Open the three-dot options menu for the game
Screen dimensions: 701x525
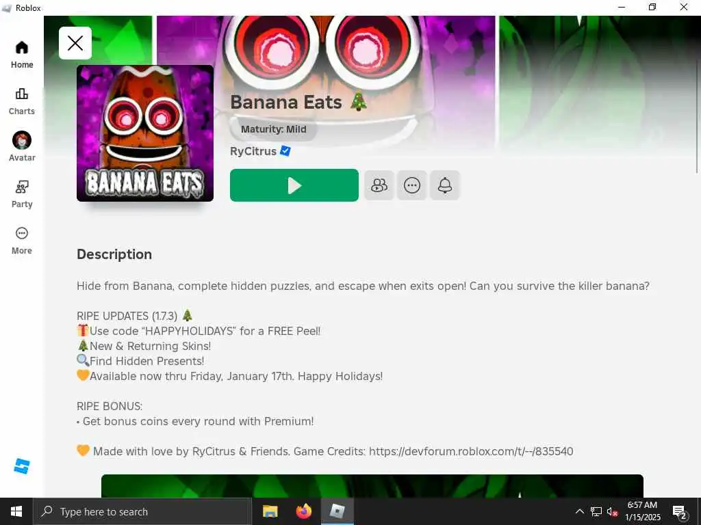coord(411,185)
